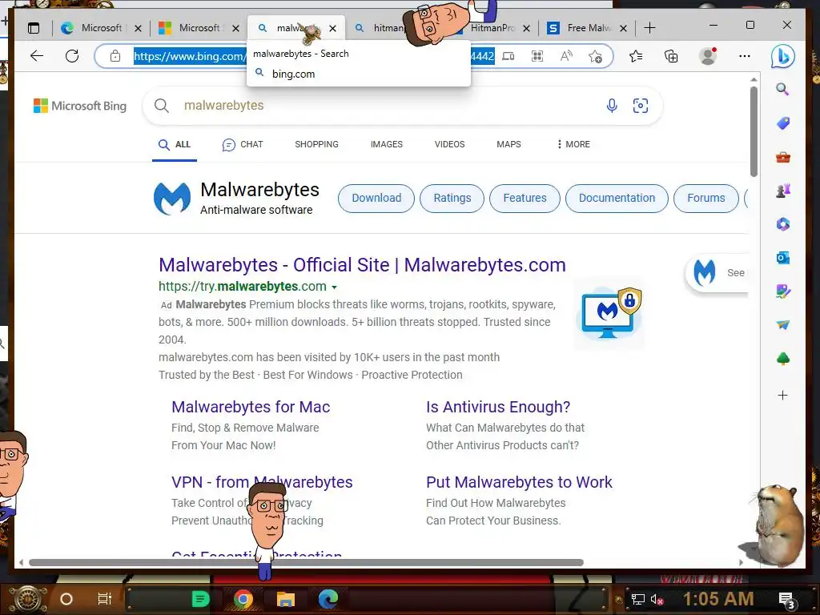Open the Malwarebytes for Mac sublink
Viewport: 820px width, 615px height.
251,407
